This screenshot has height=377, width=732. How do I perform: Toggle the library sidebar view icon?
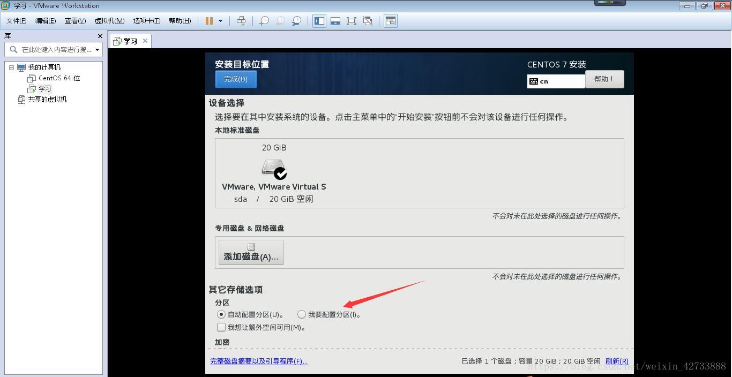coord(319,21)
